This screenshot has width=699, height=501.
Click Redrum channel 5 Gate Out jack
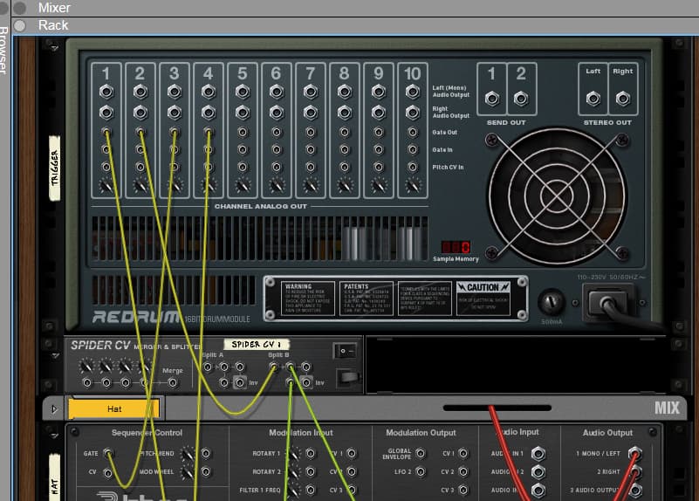[243, 132]
